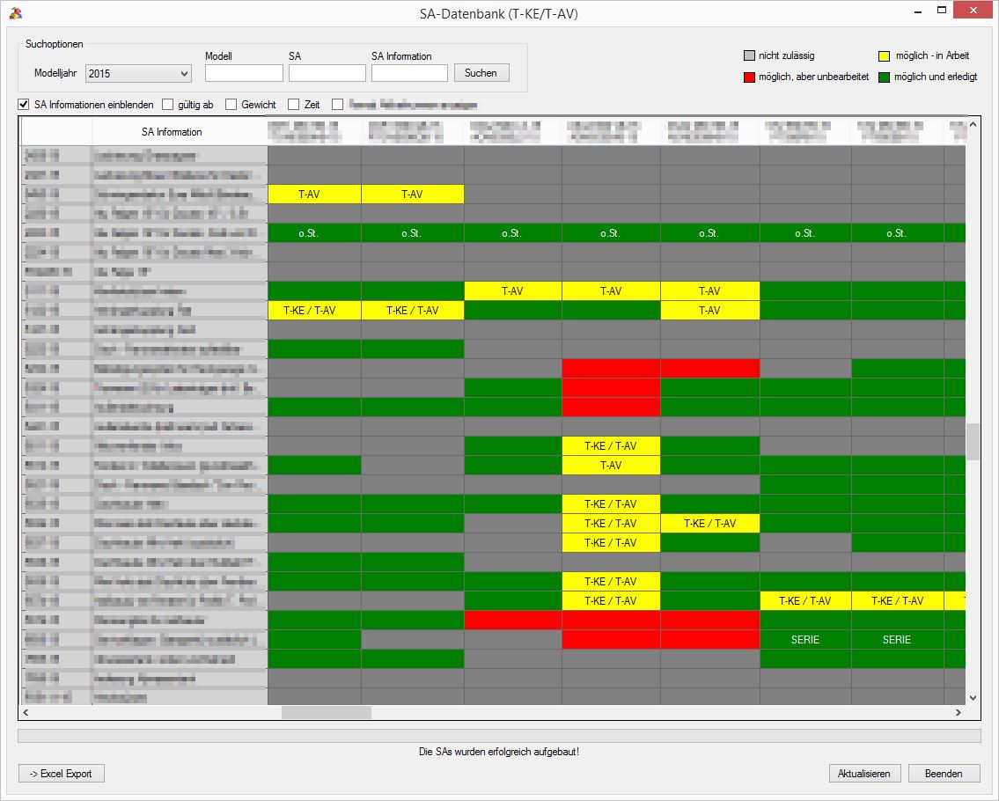Image resolution: width=999 pixels, height=801 pixels.
Task: Click Beenden to exit the application
Action: (944, 774)
